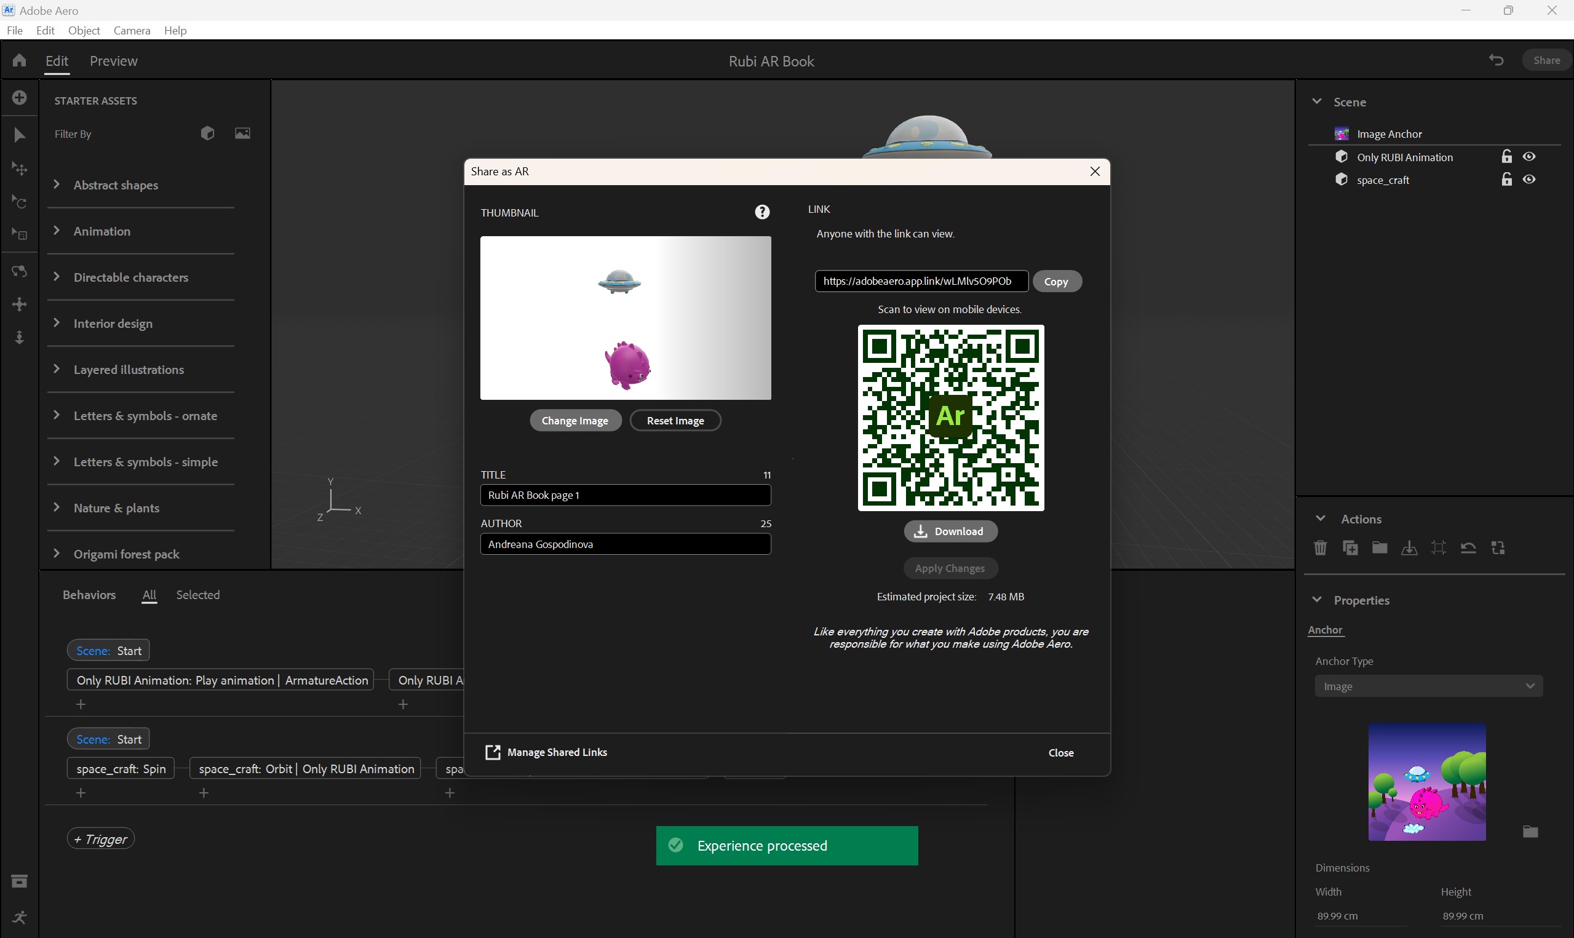Toggle visibility of space_craft layer
Image resolution: width=1574 pixels, height=938 pixels.
[x=1530, y=180]
